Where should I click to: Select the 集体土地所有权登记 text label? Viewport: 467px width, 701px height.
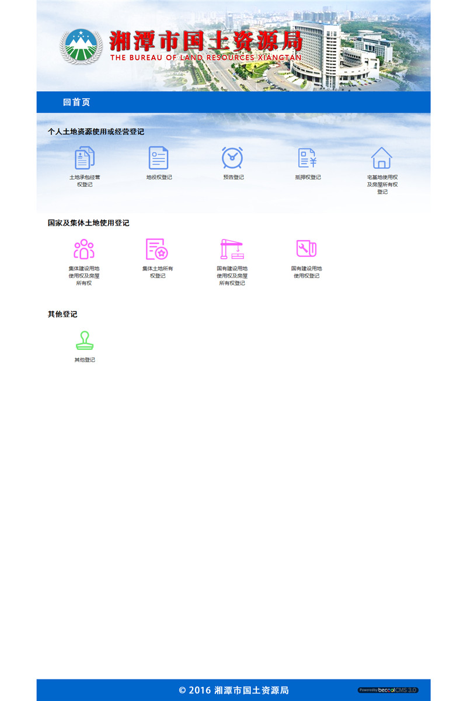coord(158,272)
